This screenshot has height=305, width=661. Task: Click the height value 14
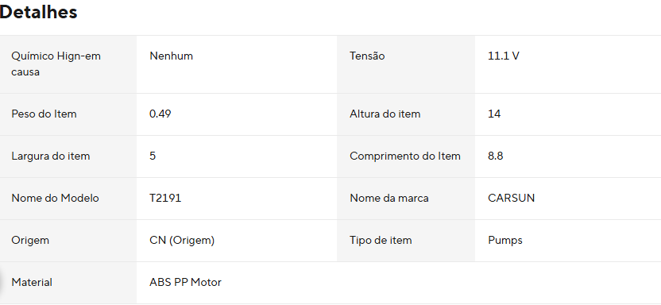click(x=494, y=114)
